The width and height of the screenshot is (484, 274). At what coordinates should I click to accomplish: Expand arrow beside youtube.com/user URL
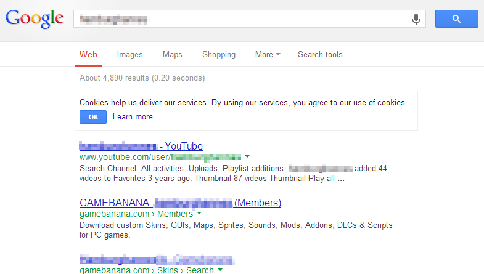coord(247,156)
